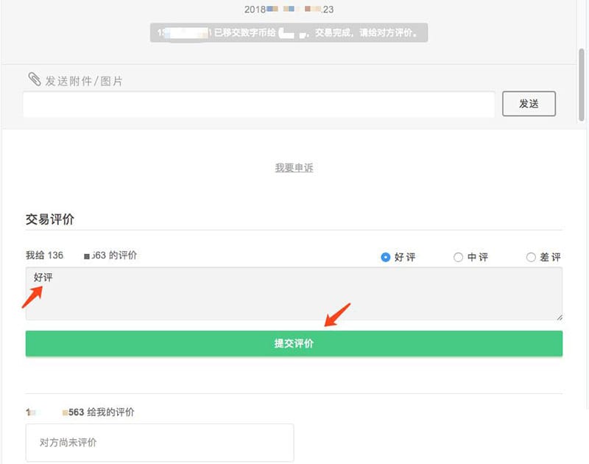Select the 差评 negative rating radio button
589x464 pixels.
click(531, 257)
